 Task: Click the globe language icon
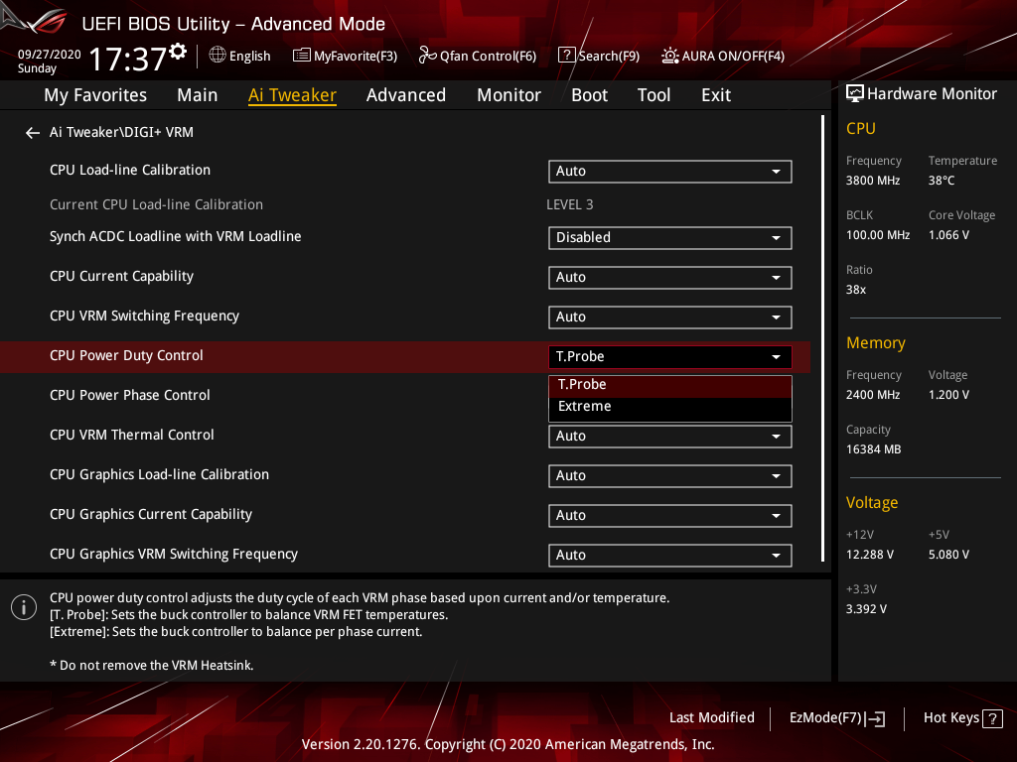click(218, 56)
